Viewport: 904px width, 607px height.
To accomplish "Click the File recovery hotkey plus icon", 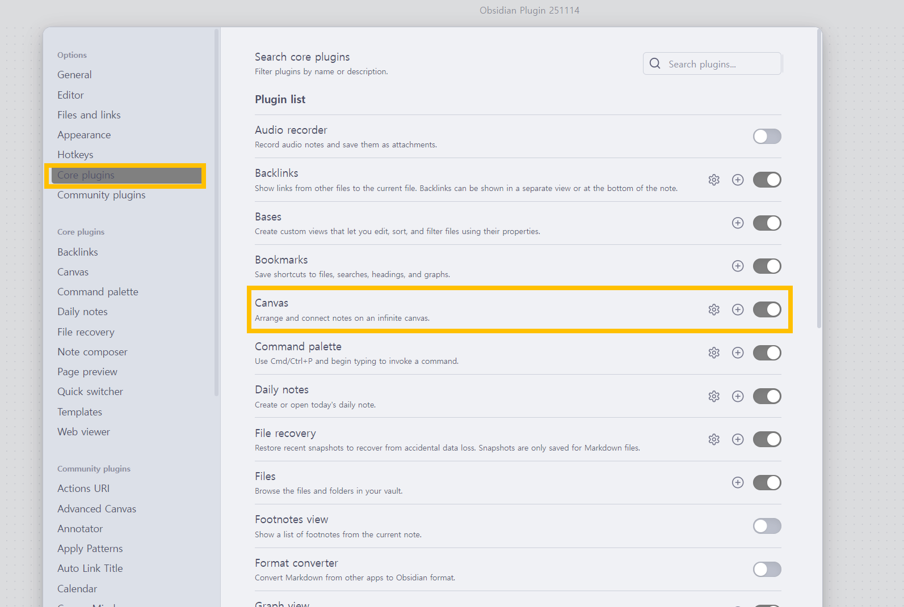I will [x=738, y=439].
